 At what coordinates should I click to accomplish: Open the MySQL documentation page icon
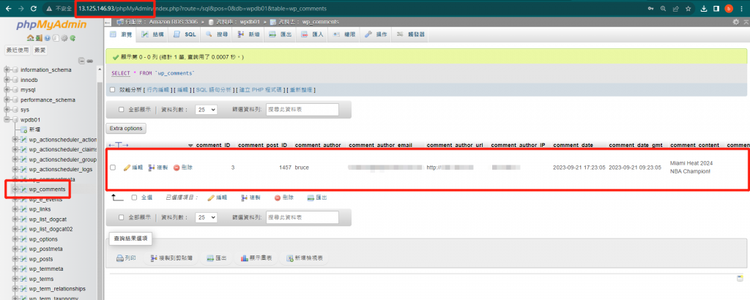(x=56, y=38)
